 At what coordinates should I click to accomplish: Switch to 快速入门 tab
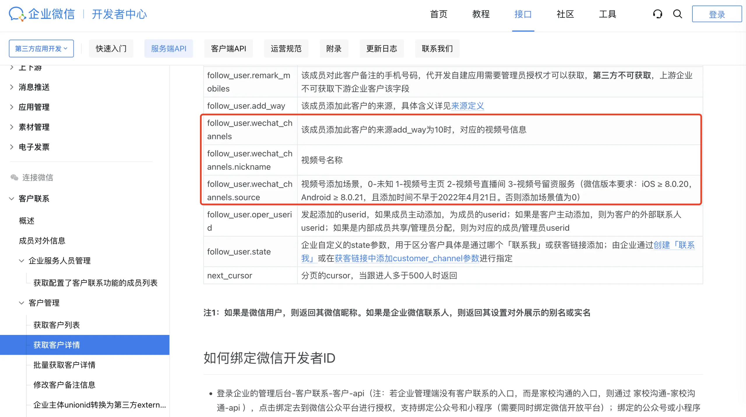click(111, 49)
